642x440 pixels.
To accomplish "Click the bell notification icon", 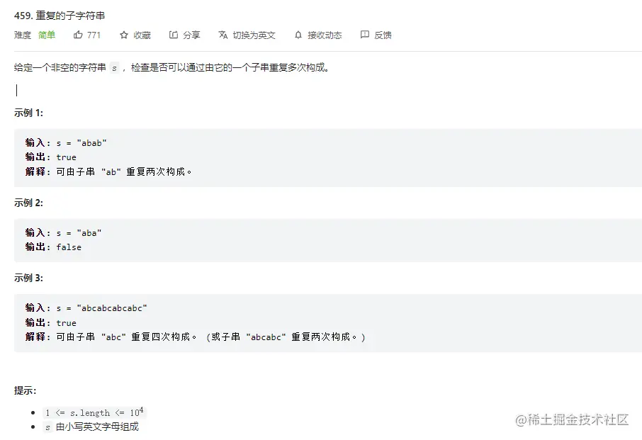I will 298,35.
